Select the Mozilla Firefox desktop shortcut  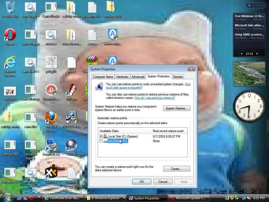point(51,122)
